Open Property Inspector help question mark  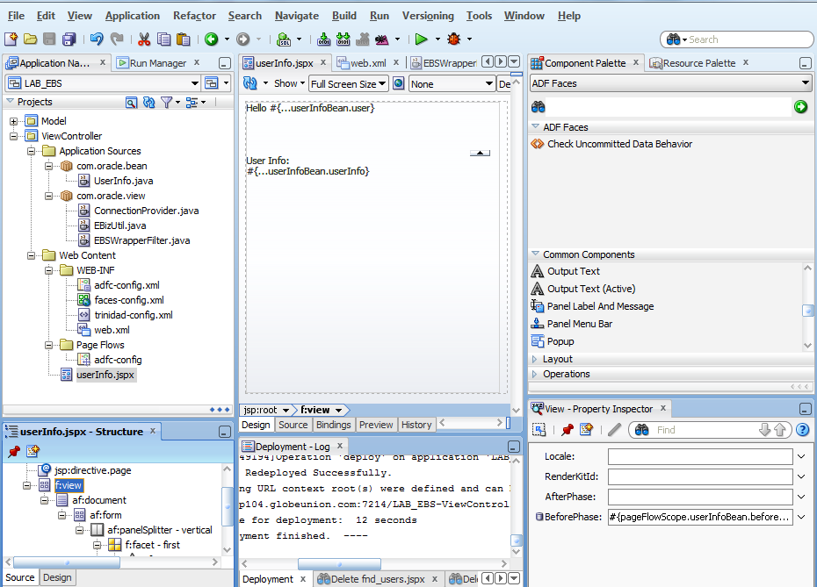click(x=802, y=430)
